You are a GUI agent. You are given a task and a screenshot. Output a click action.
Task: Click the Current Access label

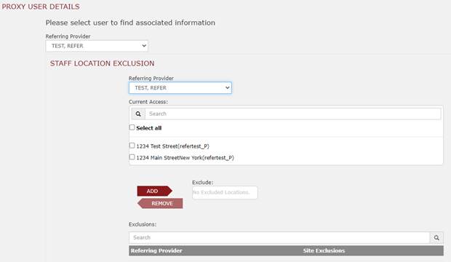pyautogui.click(x=148, y=102)
